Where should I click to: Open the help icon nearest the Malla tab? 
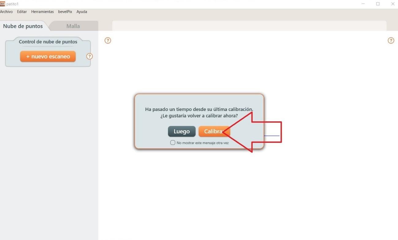108,40
